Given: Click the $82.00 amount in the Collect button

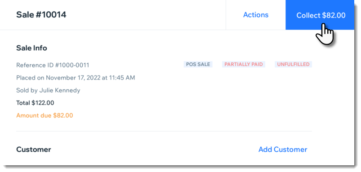Looking at the screenshot, I should pos(334,15).
